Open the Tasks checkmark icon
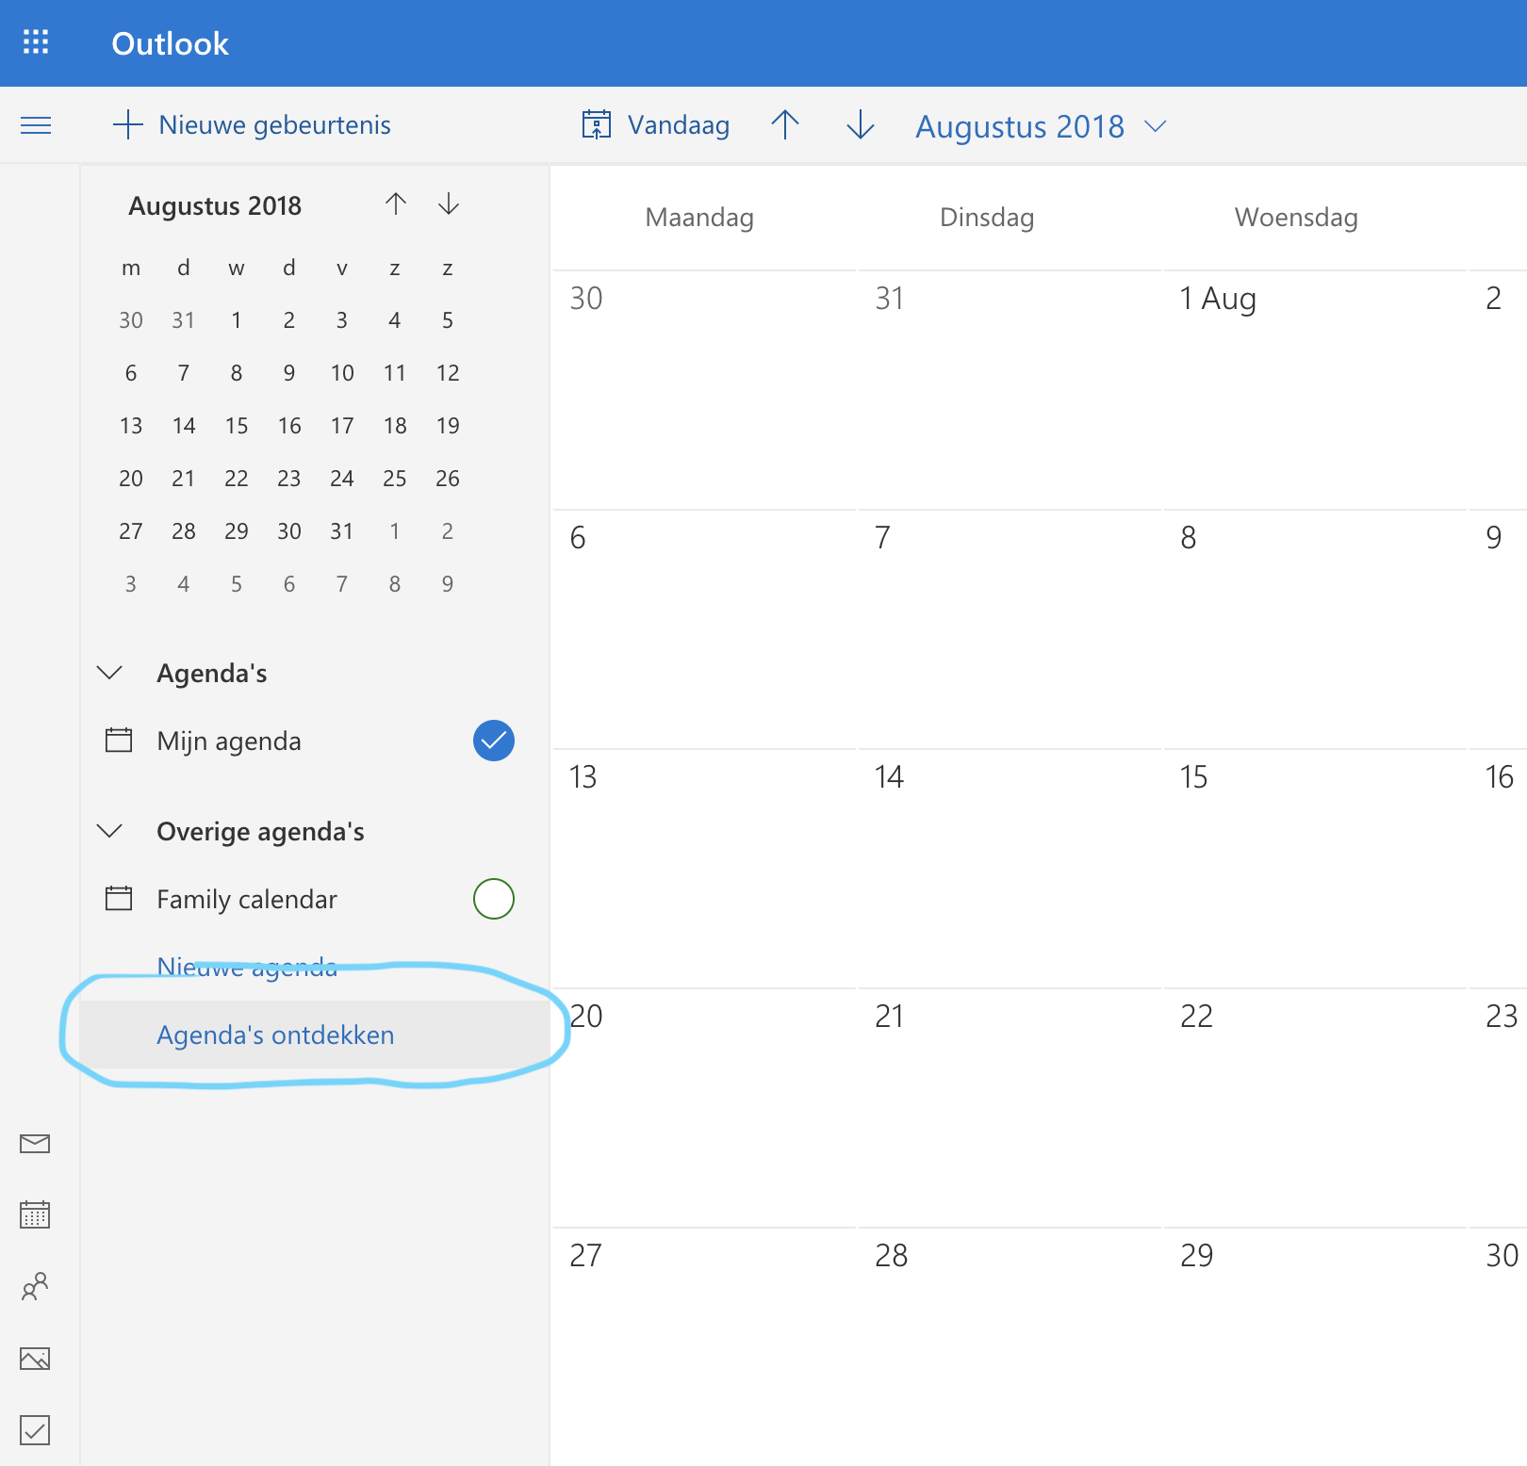The height and width of the screenshot is (1466, 1527). tap(35, 1430)
